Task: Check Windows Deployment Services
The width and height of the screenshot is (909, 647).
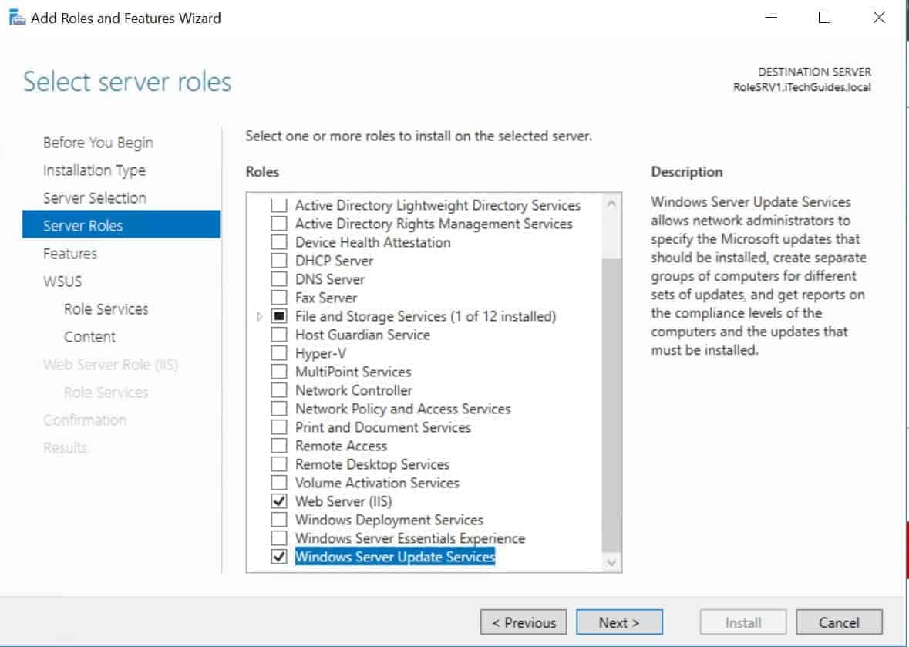Action: (x=279, y=519)
